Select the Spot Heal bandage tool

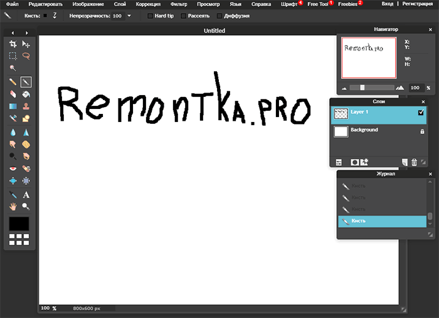[26, 168]
